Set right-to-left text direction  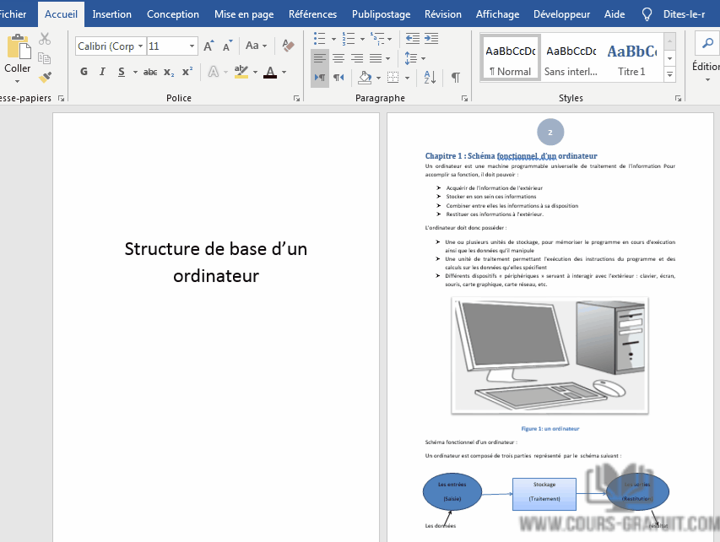point(338,77)
